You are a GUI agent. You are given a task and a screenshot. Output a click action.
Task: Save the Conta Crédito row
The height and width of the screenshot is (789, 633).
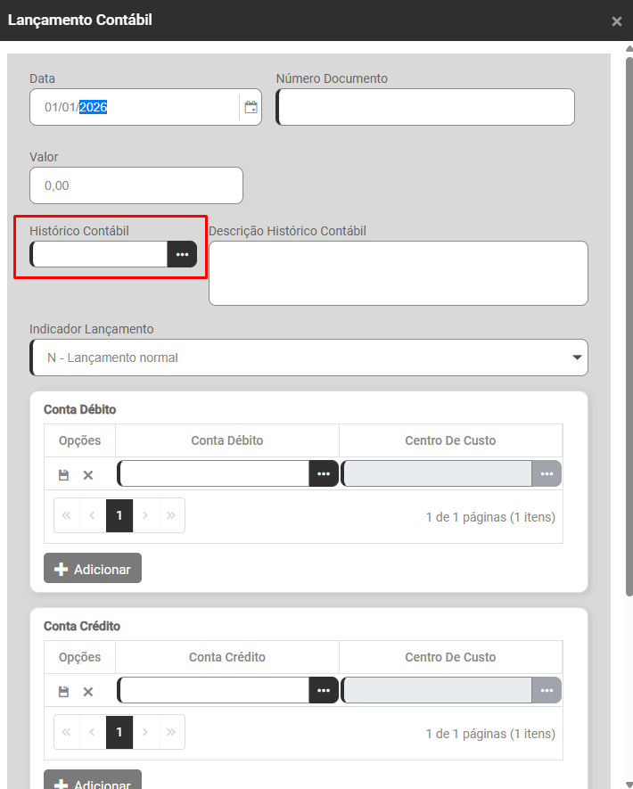click(x=63, y=692)
